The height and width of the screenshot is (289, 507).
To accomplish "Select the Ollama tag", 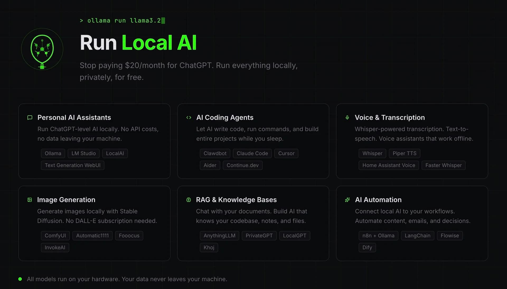I will 53,153.
